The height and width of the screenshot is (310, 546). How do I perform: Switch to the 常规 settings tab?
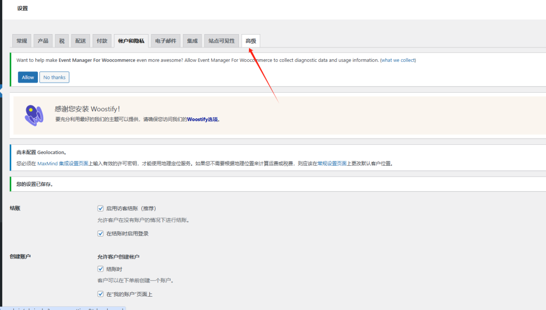point(21,40)
